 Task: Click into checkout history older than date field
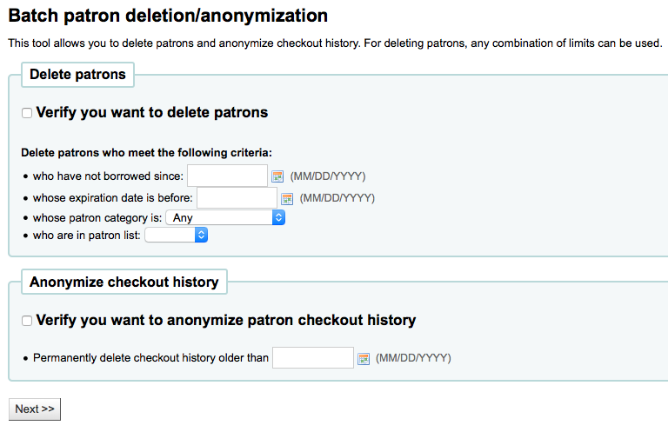point(313,357)
